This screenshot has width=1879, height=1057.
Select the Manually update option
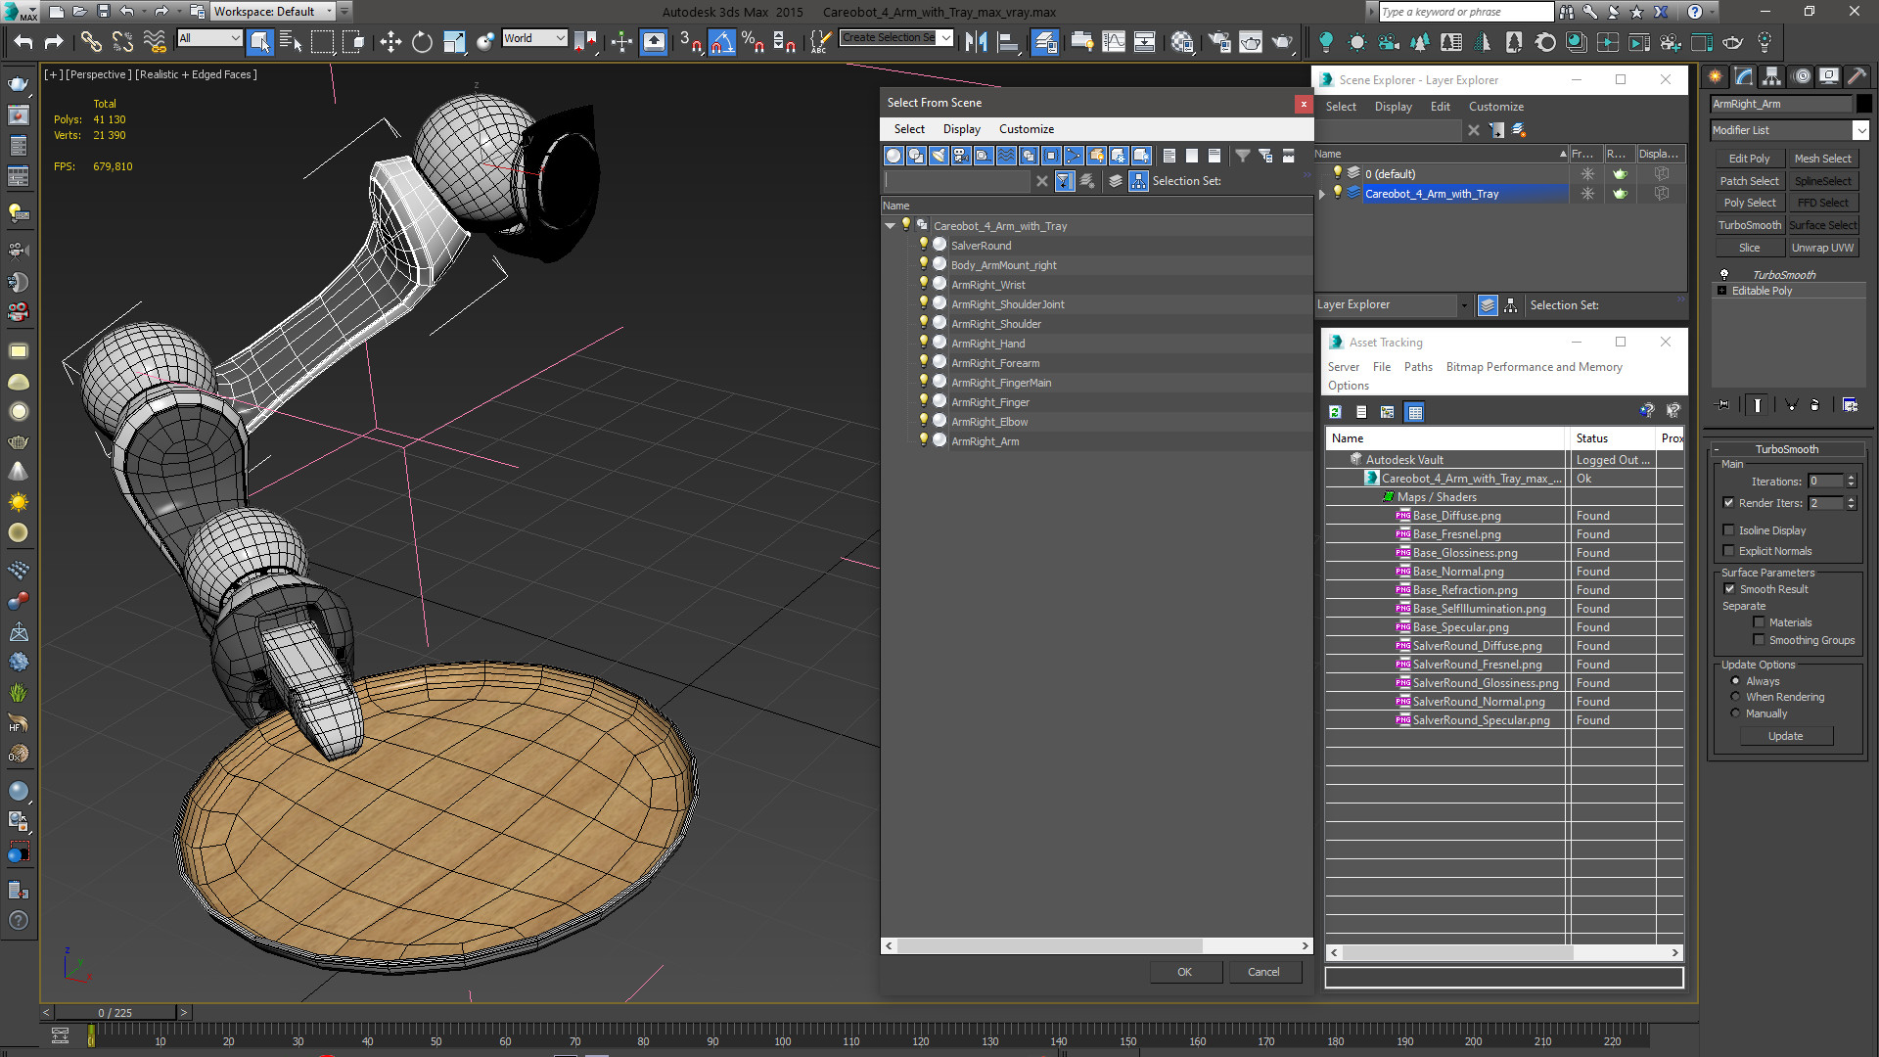click(1735, 713)
